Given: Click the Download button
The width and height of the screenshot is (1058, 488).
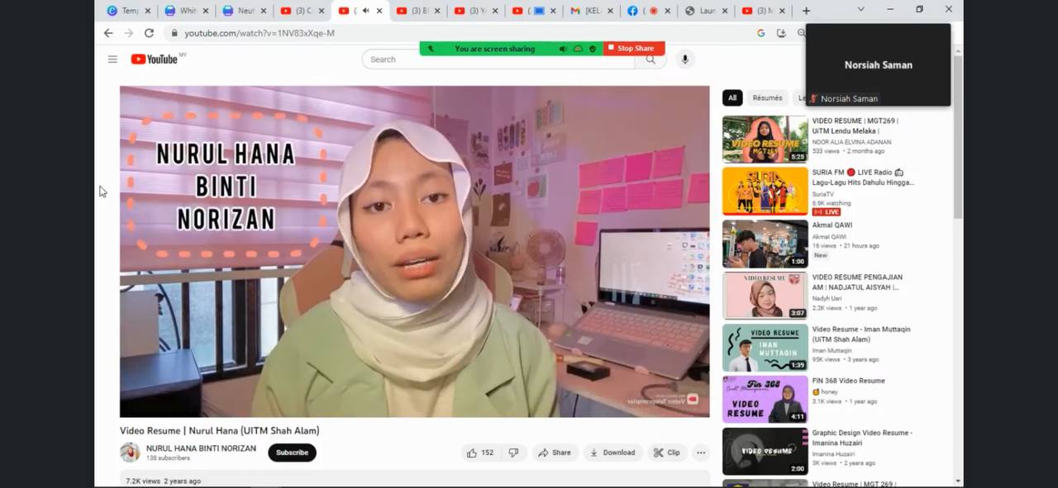Looking at the screenshot, I should 612,452.
